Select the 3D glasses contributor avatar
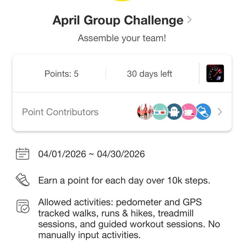The image size is (244, 245). point(160,112)
